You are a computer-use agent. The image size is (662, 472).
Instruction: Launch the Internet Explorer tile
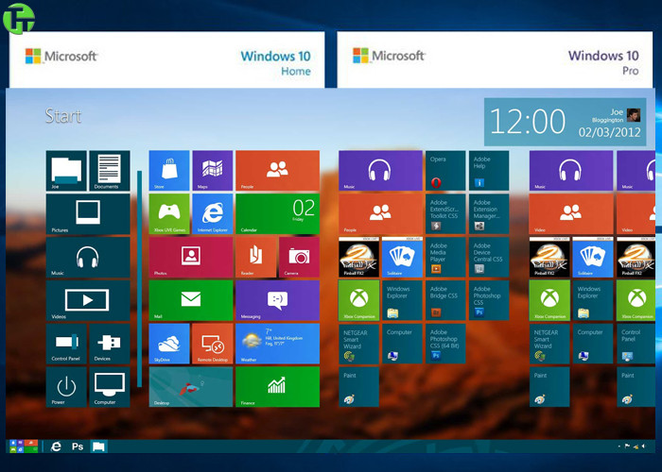[x=213, y=214]
